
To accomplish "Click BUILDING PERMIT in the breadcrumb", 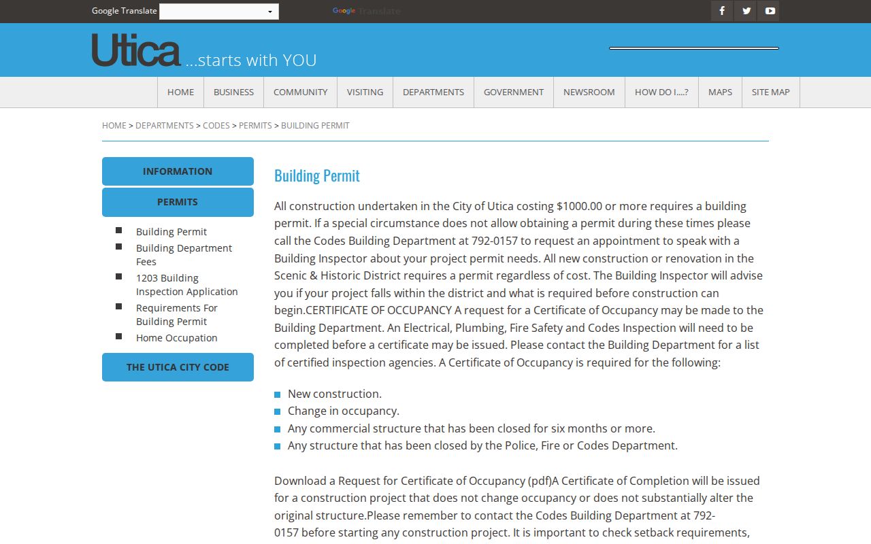I will [315, 126].
